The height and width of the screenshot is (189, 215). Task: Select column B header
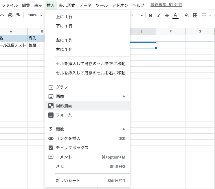pyautogui.click(x=36, y=32)
